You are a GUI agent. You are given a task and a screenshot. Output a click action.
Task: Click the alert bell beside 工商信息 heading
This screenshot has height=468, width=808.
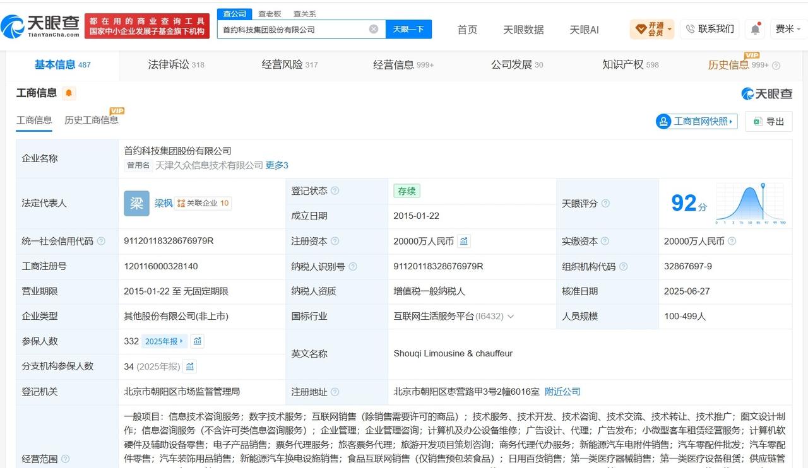[69, 93]
